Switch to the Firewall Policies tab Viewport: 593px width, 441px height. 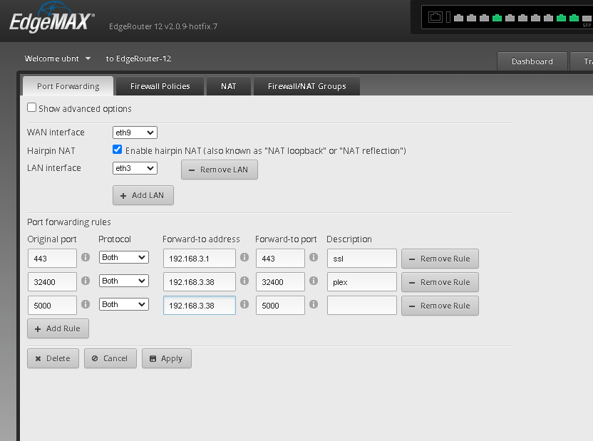(160, 86)
